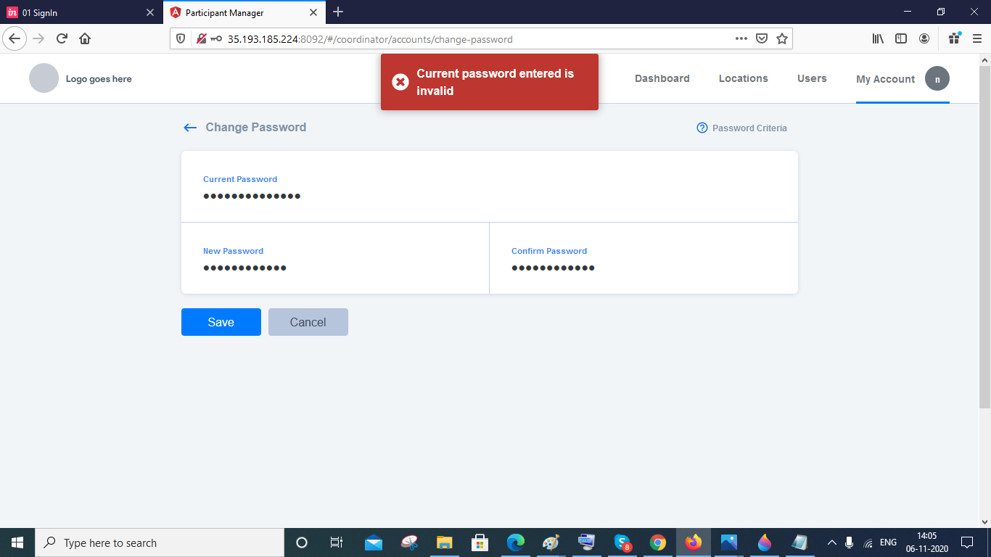Image resolution: width=991 pixels, height=557 pixels.
Task: Navigate to the Dashboard menu item
Action: pos(662,78)
